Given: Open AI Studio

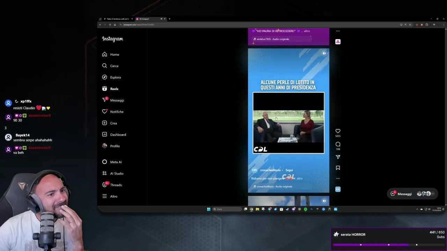Looking at the screenshot, I should click(x=113, y=173).
